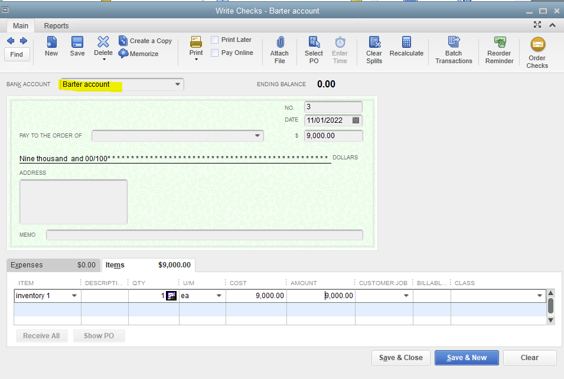
Task: Click the New check icon
Action: (51, 42)
